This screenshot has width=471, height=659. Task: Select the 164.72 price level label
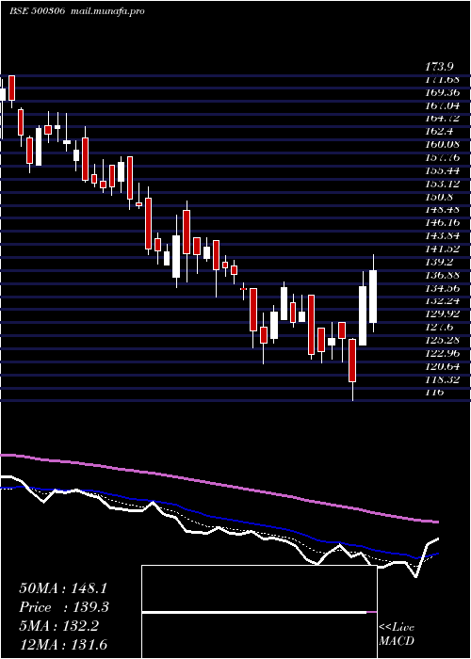442,118
